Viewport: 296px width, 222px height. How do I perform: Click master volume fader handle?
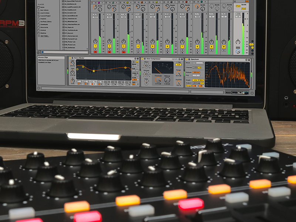click(x=245, y=19)
